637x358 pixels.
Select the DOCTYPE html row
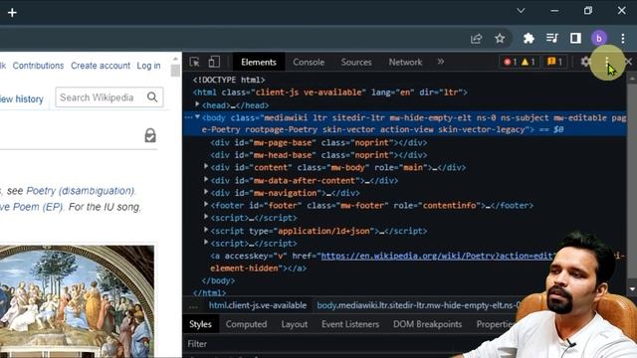pos(229,80)
